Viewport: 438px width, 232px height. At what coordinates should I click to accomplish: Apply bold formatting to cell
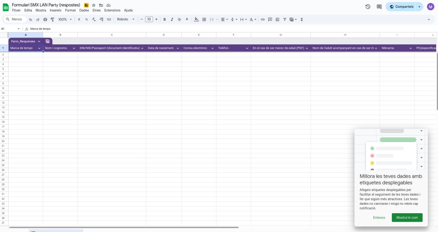tap(165, 19)
